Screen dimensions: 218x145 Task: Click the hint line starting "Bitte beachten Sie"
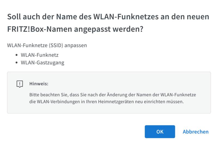[x=113, y=95]
